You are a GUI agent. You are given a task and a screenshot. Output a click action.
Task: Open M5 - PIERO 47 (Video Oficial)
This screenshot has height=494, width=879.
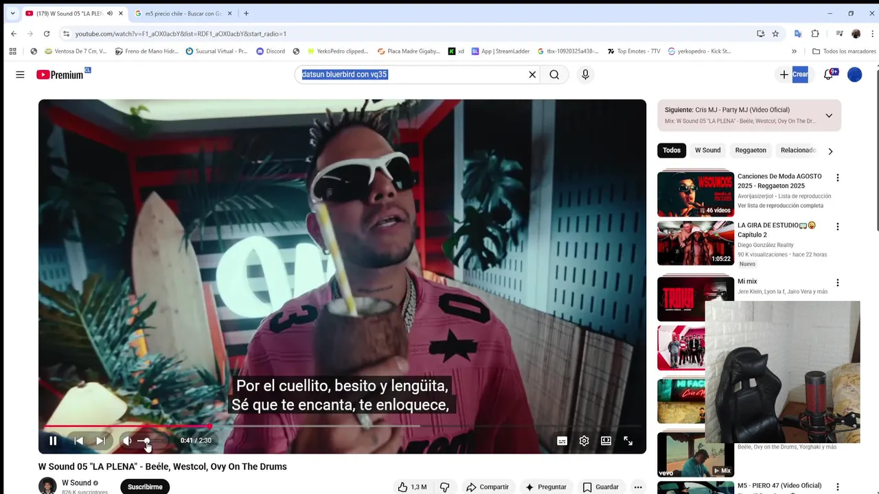pos(779,486)
